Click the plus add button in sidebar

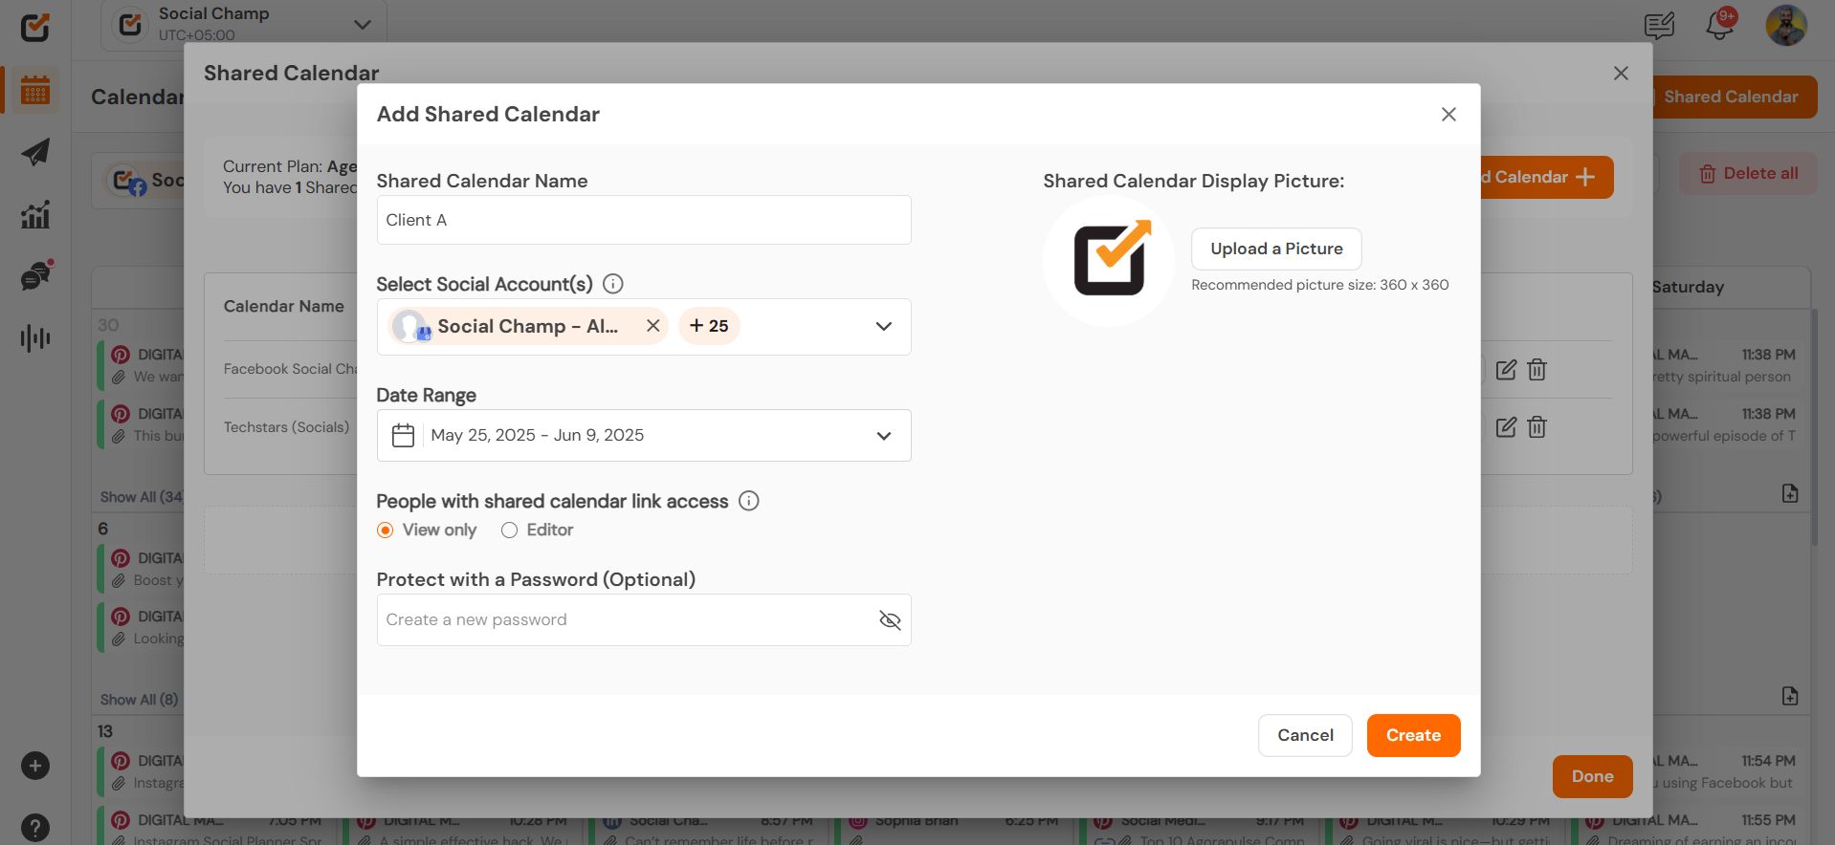[x=35, y=766]
